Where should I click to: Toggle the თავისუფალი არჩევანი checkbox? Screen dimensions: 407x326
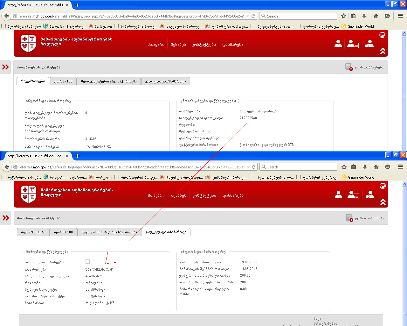(x=88, y=262)
